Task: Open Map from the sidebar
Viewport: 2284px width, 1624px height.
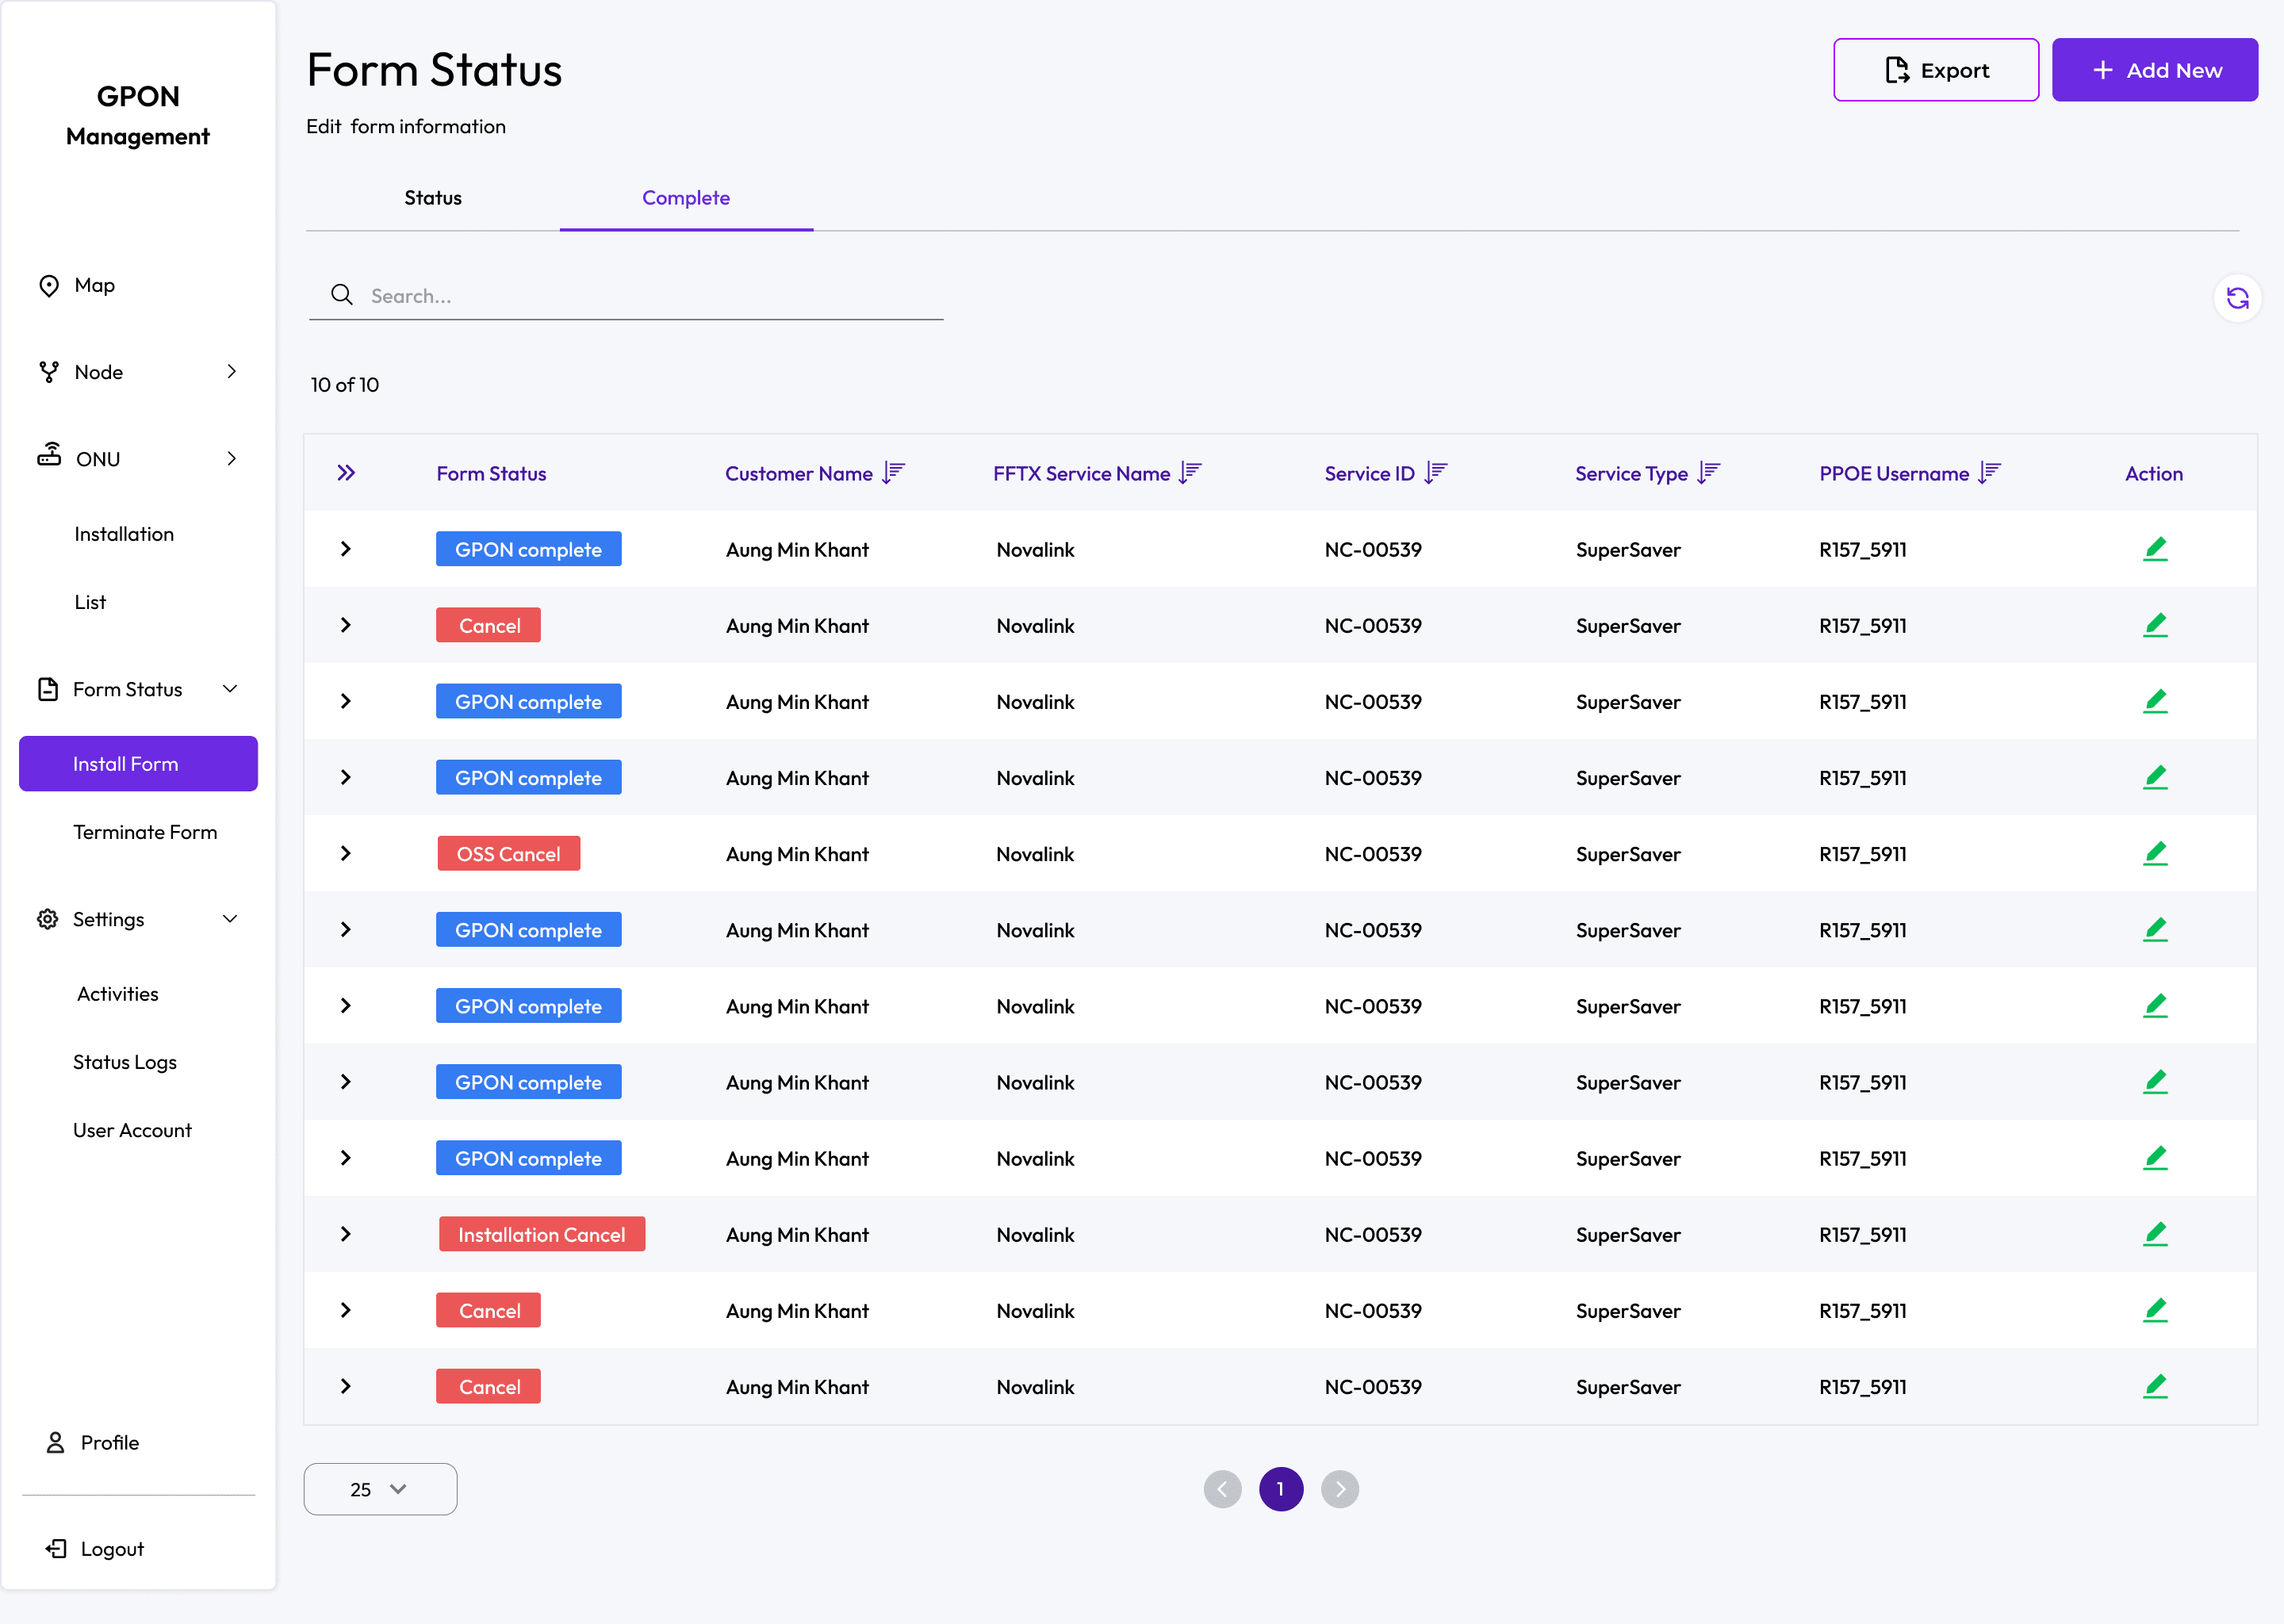Action: click(94, 286)
